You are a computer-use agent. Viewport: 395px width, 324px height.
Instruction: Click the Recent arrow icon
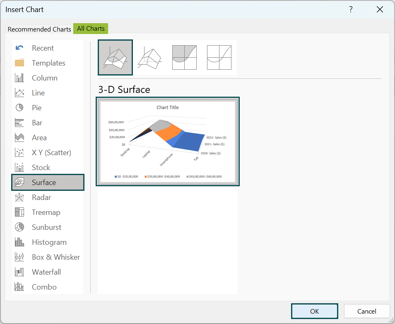(x=19, y=48)
